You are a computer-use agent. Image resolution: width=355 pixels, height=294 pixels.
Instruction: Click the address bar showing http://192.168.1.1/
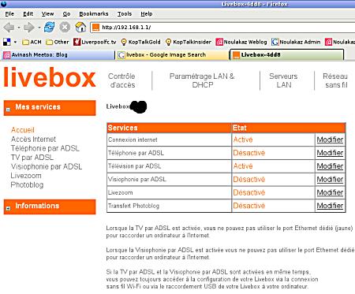point(222,28)
